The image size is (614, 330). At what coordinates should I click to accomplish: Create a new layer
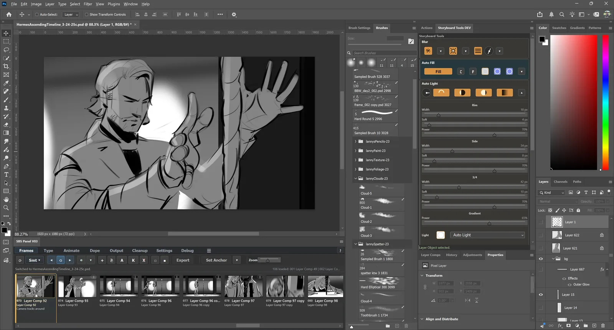594,326
